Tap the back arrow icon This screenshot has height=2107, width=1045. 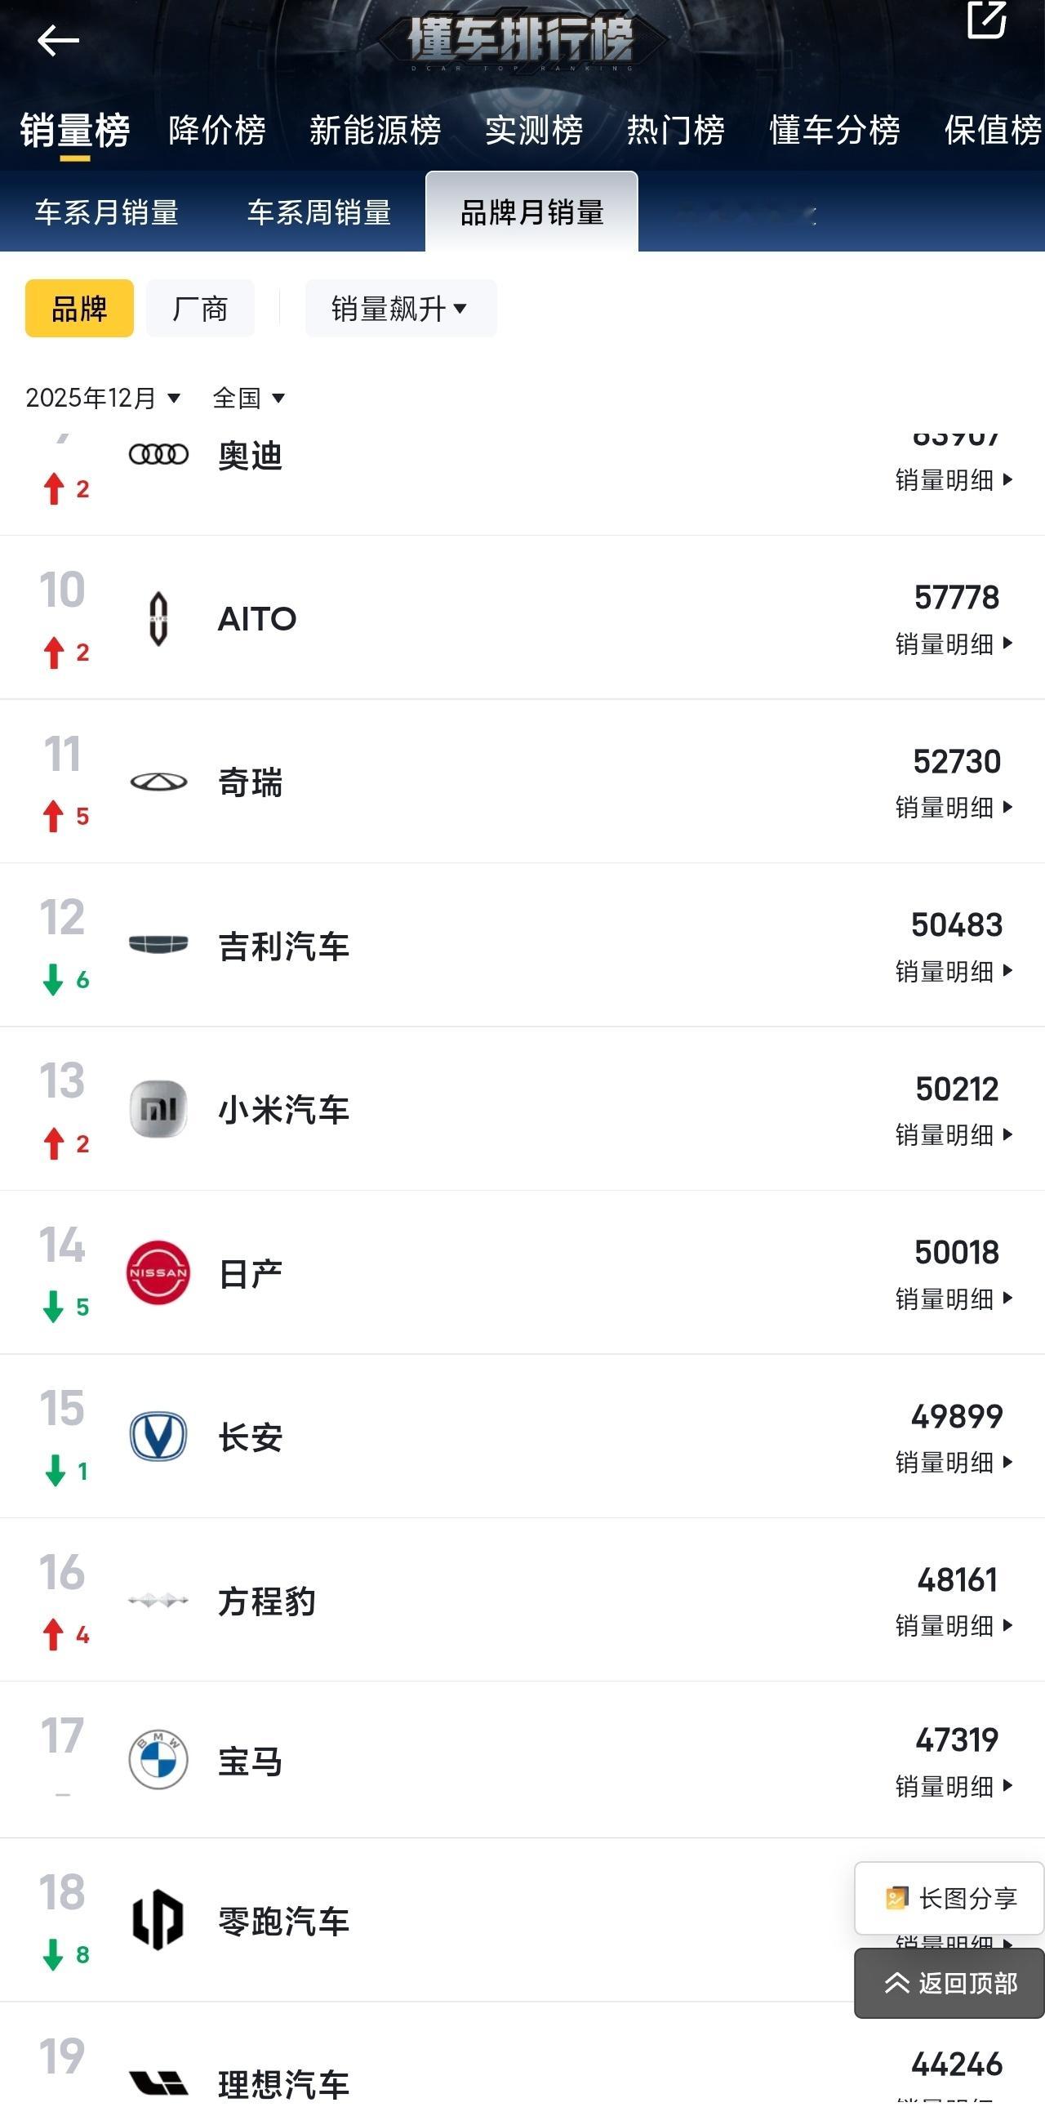(x=58, y=40)
